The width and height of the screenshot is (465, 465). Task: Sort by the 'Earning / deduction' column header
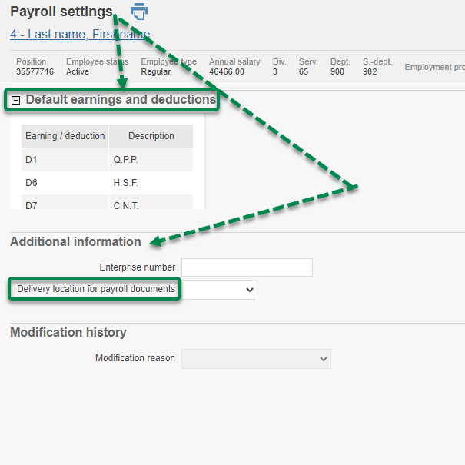[65, 136]
